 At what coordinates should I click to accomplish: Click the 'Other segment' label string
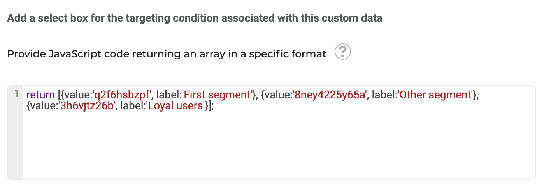coord(434,95)
